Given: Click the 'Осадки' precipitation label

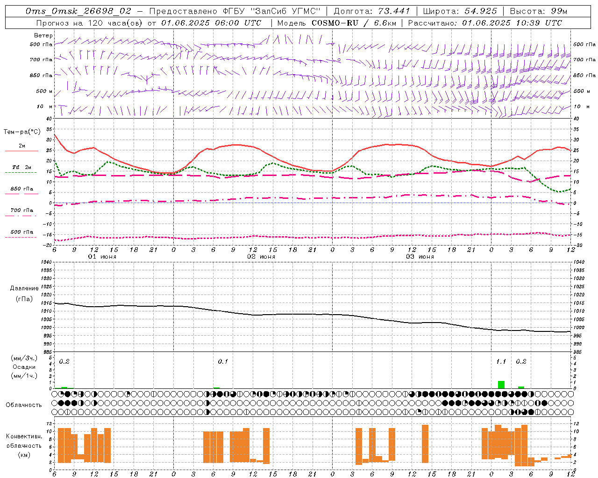Looking at the screenshot, I should [x=24, y=367].
